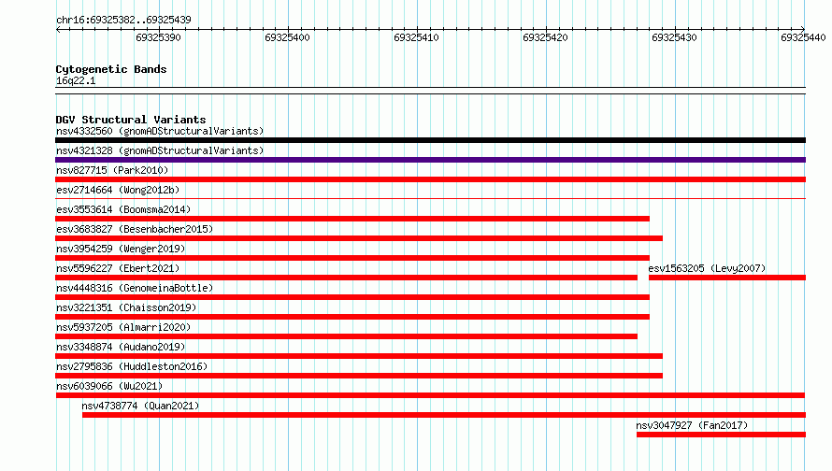Click the DGV Structural Variants track title
Screen dimensions: 832x471
(131, 120)
